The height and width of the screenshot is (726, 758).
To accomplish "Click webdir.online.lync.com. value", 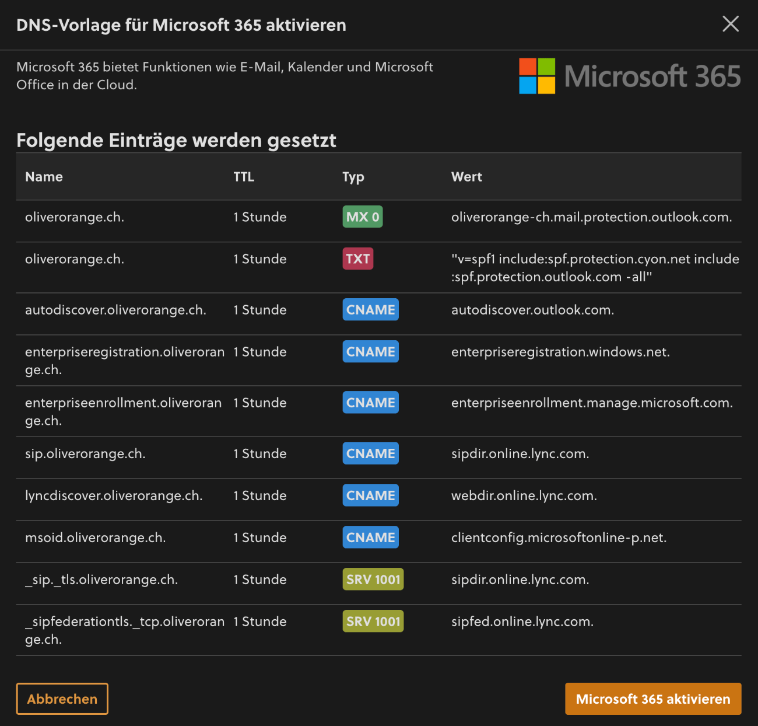I will click(524, 495).
